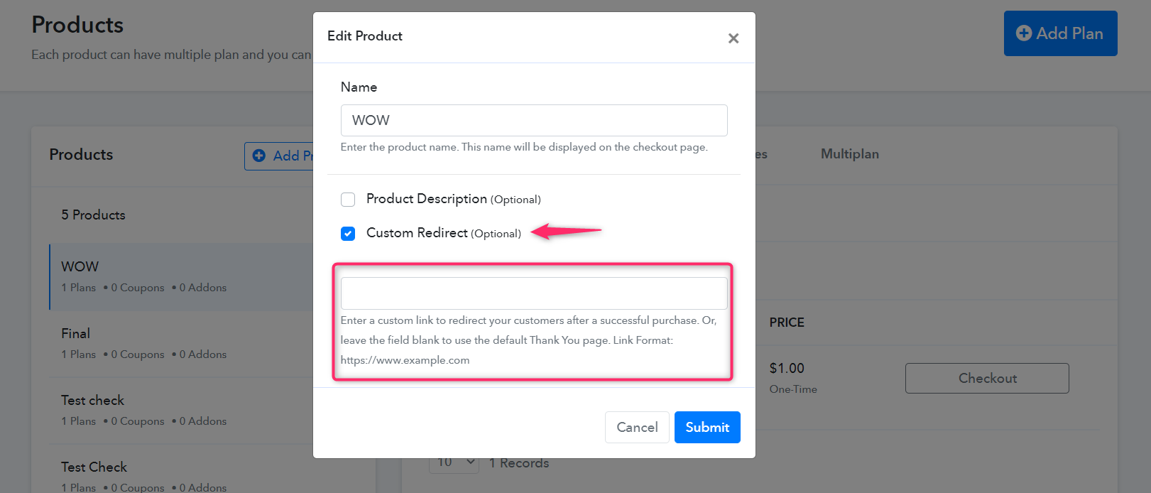Open the records-per-page dropdown

(x=454, y=462)
